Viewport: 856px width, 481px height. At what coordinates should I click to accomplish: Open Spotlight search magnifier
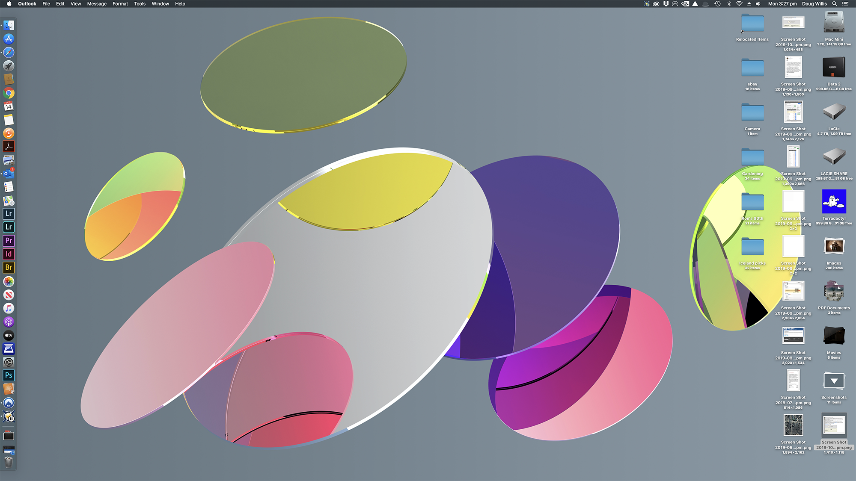834,4
